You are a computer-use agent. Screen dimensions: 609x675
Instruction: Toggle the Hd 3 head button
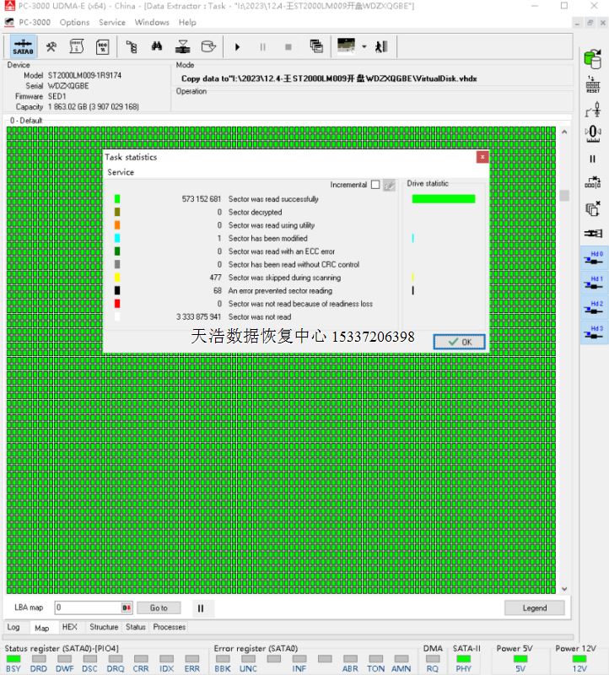click(593, 333)
